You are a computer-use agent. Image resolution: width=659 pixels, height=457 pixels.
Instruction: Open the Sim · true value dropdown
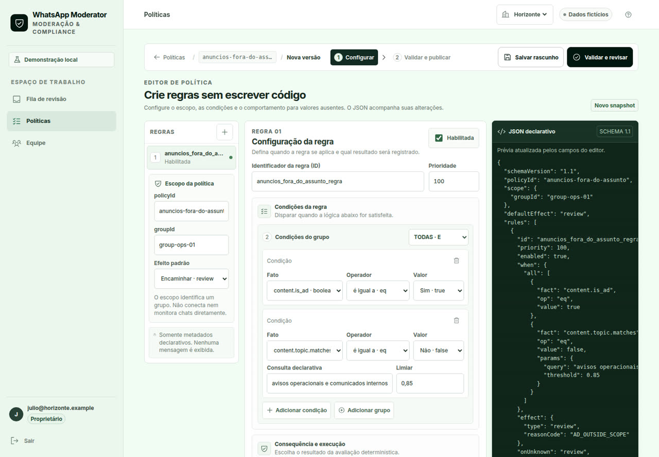tap(439, 290)
